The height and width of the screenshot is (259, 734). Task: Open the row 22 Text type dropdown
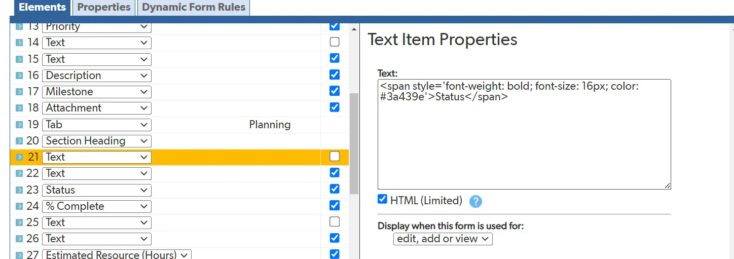click(97, 173)
